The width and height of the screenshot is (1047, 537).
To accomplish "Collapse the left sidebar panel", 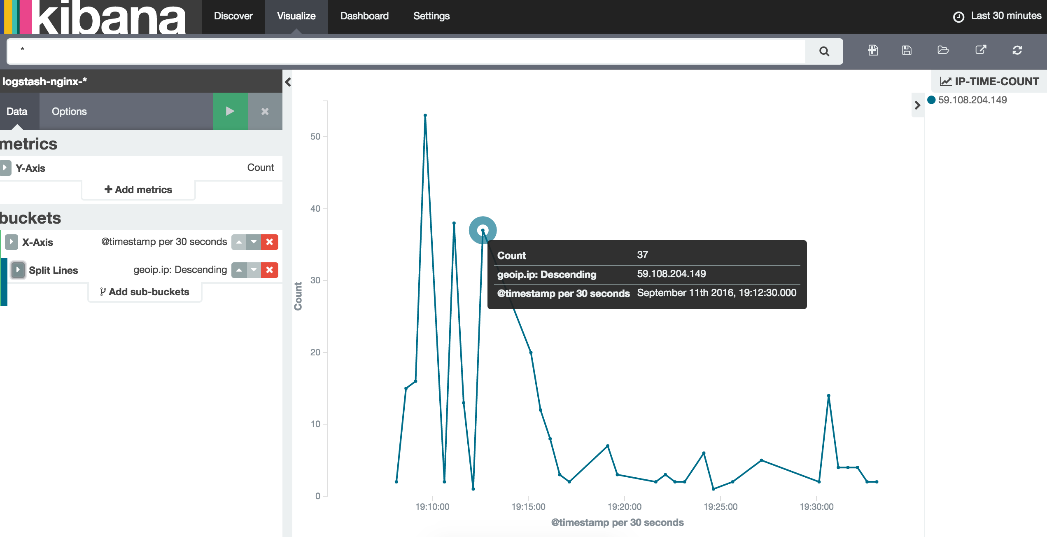I will tap(288, 82).
